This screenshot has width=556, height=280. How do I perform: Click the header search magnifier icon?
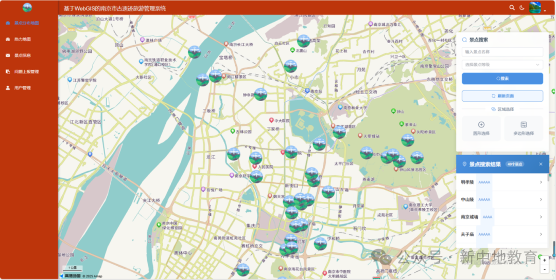tap(512, 7)
